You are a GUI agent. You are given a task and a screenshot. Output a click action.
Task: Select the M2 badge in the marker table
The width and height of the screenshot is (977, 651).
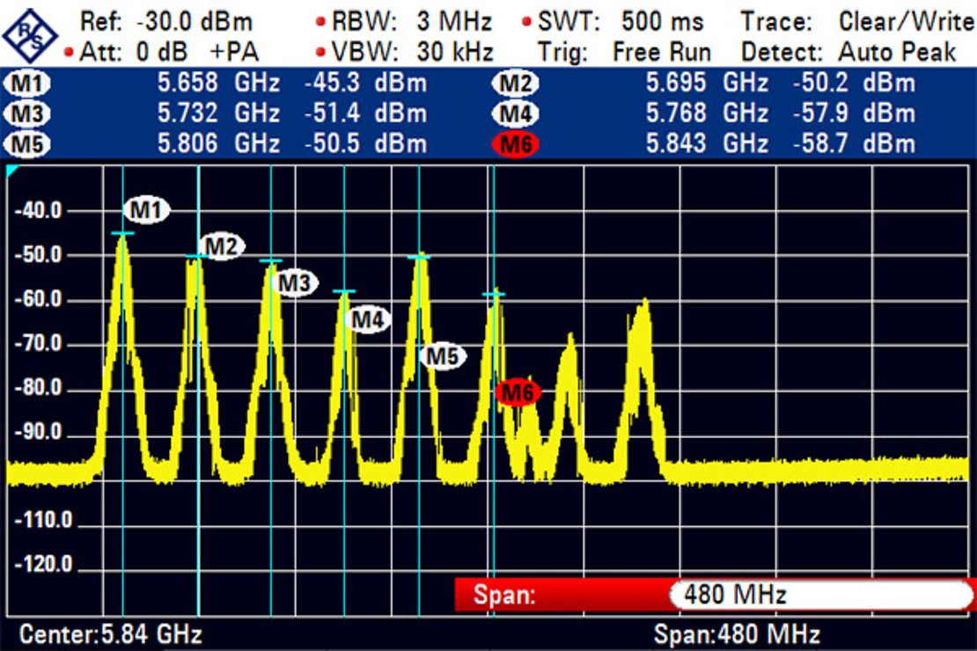point(516,84)
